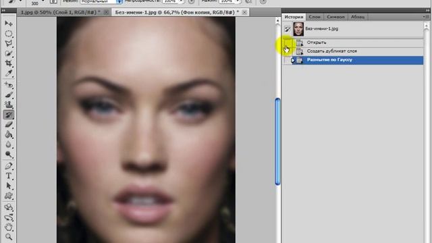Select the Eraser tool

(x=9, y=125)
